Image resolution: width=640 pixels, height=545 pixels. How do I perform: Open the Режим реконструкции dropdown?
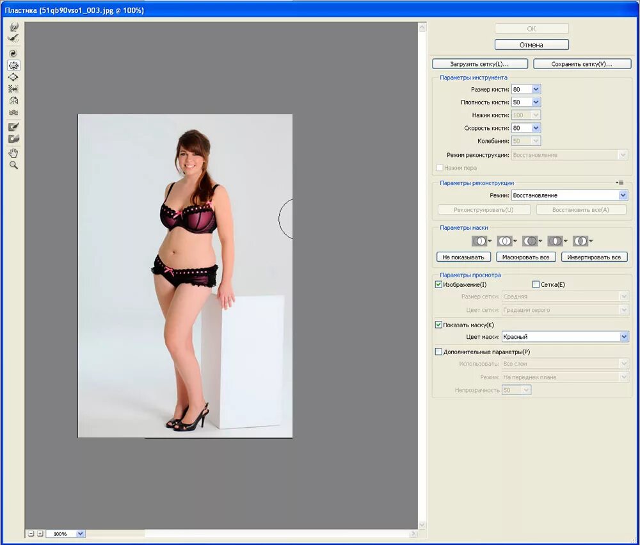click(570, 155)
